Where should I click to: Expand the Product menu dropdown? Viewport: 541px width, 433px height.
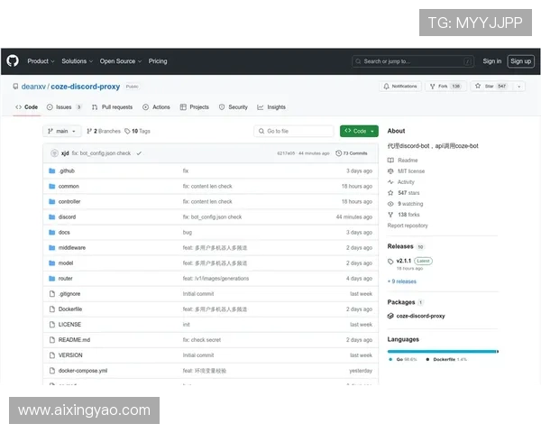41,61
